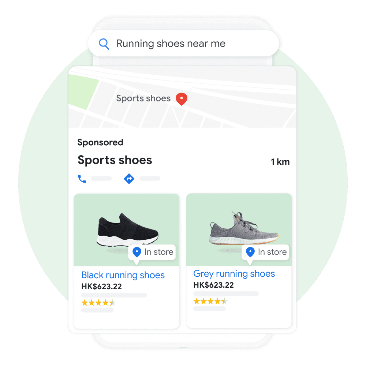Click the HK$623.22 price on grey shoes
The height and width of the screenshot is (366, 366).
[214, 285]
